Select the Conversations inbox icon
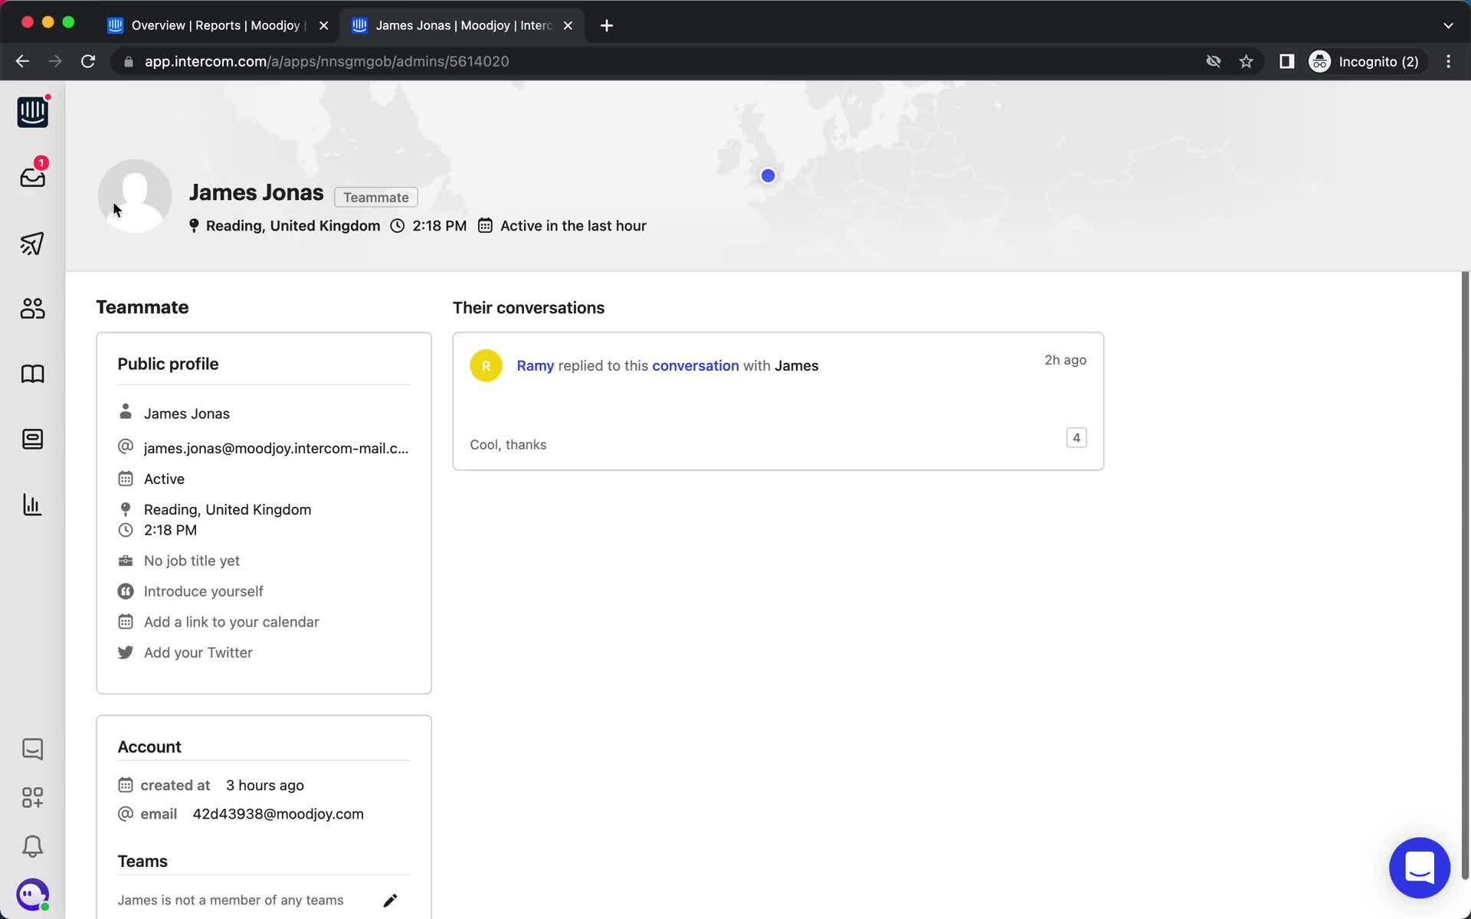Viewport: 1471px width, 919px height. (31, 177)
